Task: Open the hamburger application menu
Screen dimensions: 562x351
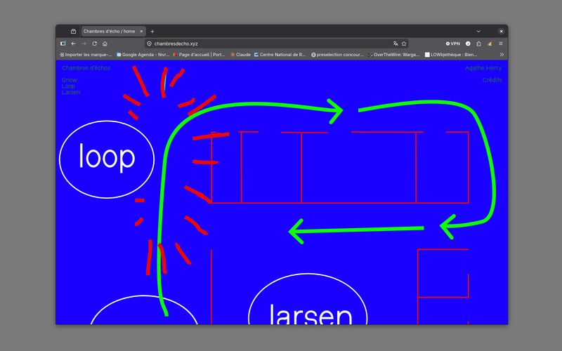Action: 501,44
